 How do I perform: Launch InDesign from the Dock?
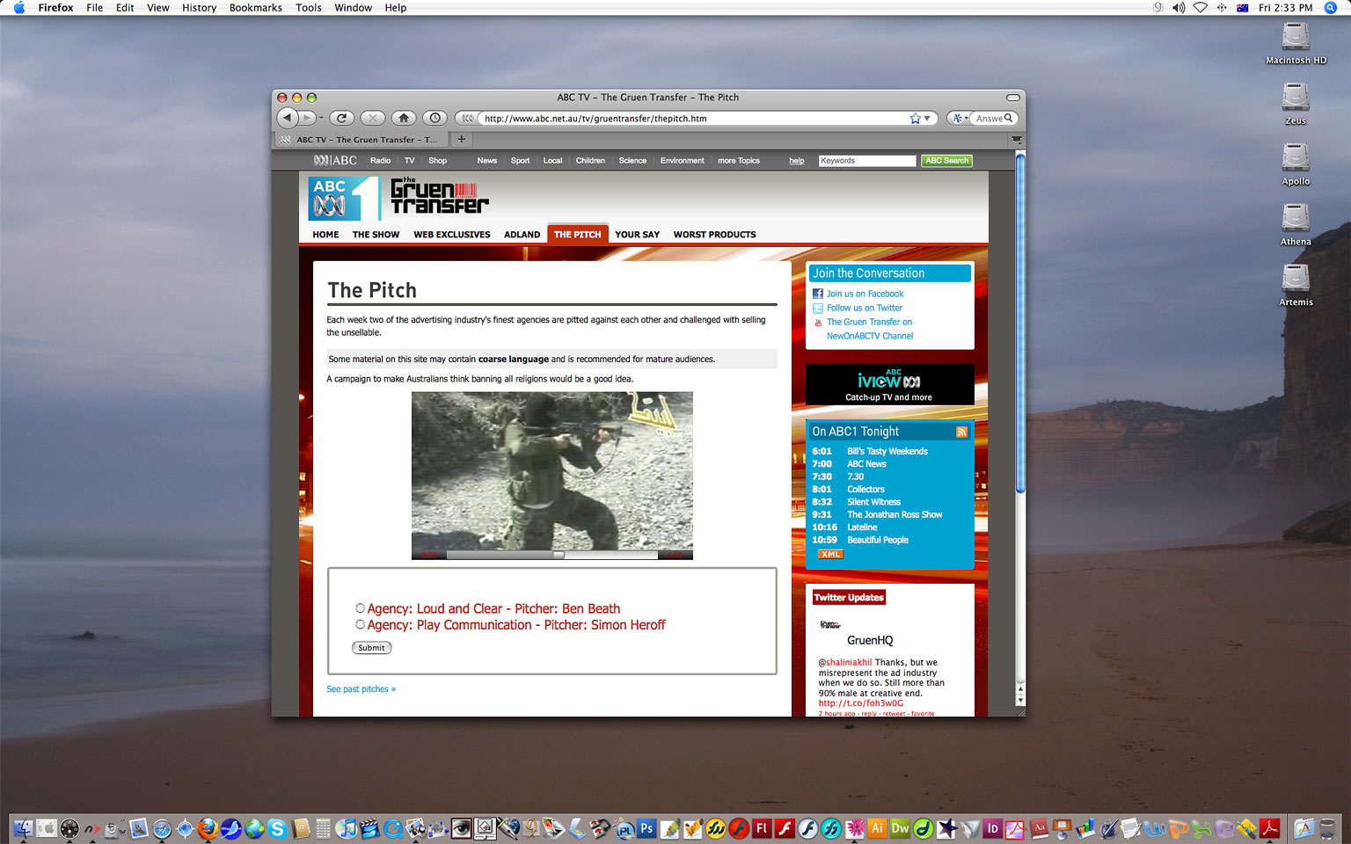(x=992, y=828)
